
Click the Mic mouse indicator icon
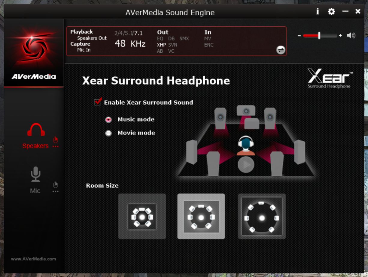pos(55,184)
